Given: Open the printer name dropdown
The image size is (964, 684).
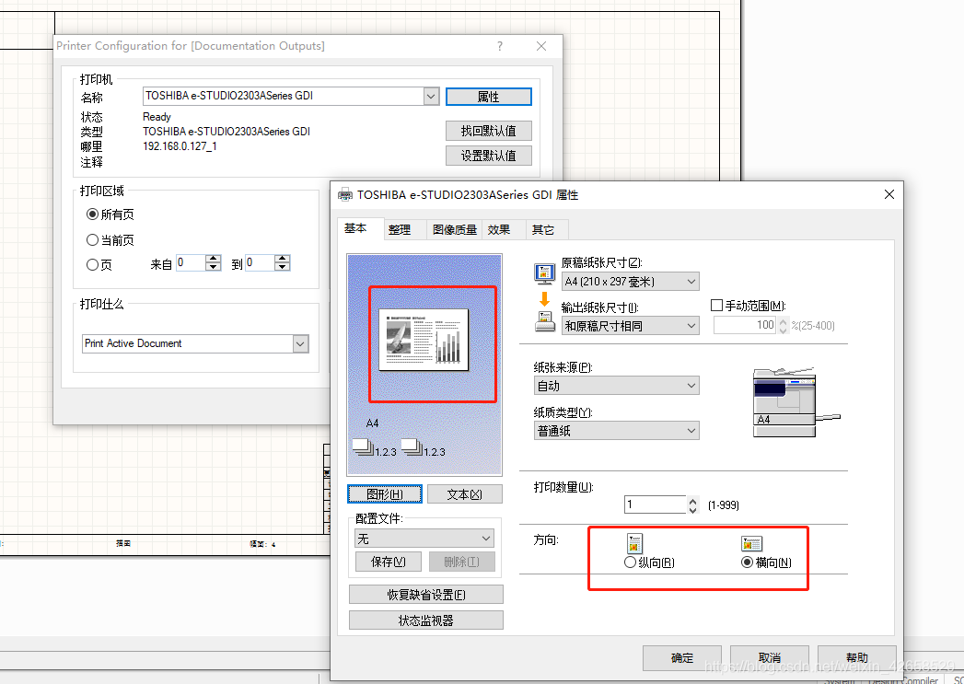Looking at the screenshot, I should [431, 96].
